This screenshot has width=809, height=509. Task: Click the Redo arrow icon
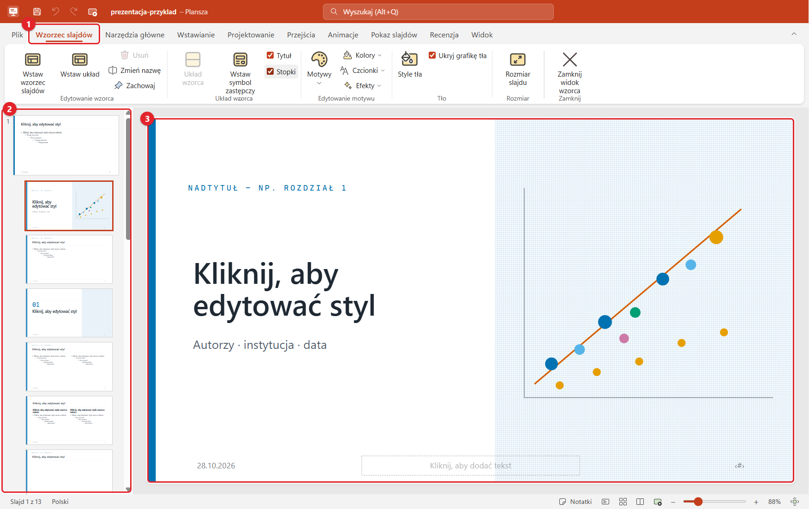click(74, 12)
